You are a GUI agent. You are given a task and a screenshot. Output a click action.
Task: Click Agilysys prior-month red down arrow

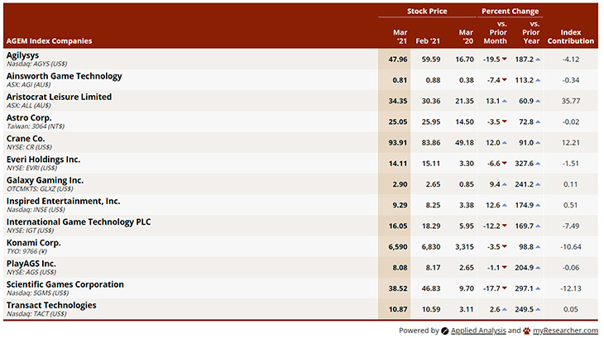pos(504,60)
